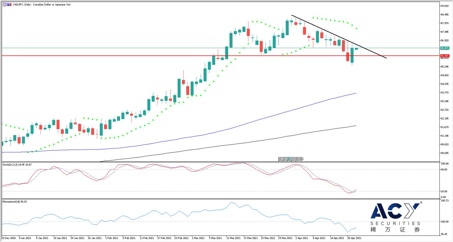Viewport: 453px width, 242px height.
Task: Select the 19: event marker
Action: (293, 159)
